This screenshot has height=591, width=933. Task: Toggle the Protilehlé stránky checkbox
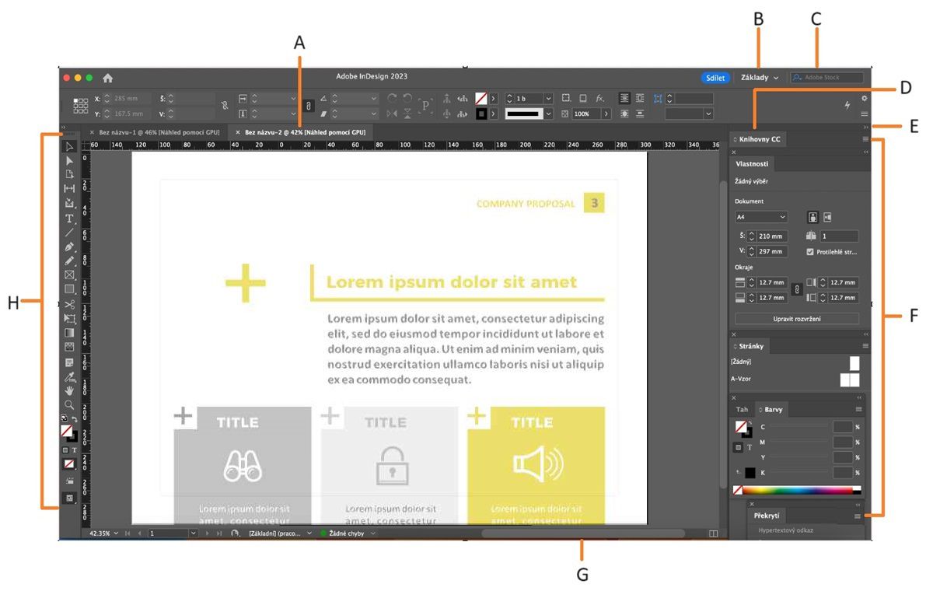(x=811, y=252)
